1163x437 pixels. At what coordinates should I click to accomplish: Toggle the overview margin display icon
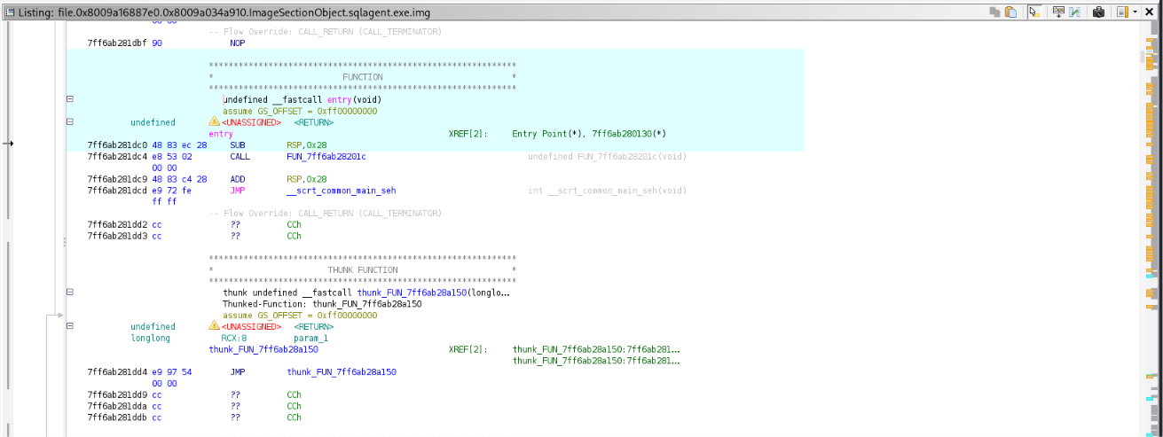point(1122,12)
